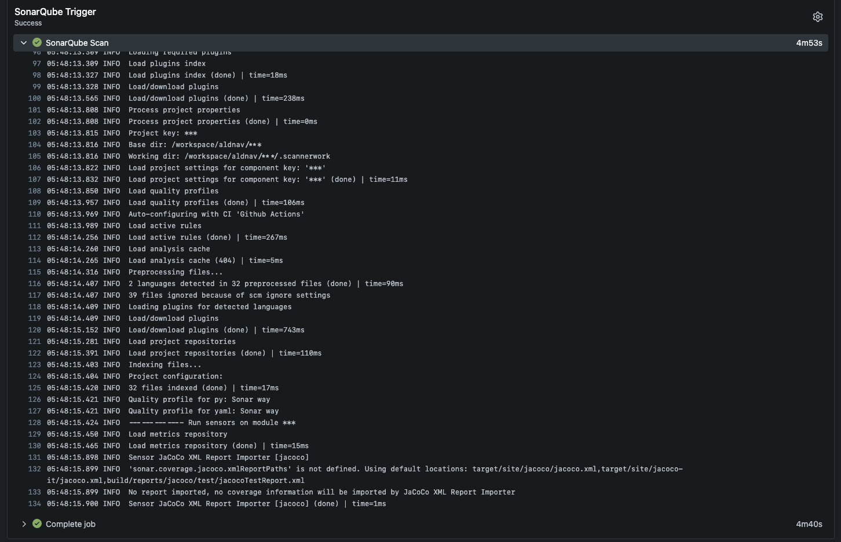
Task: Click 'Sensor JaCoCo XML Report Importer [jacoco]' line 131
Action: coord(219,457)
